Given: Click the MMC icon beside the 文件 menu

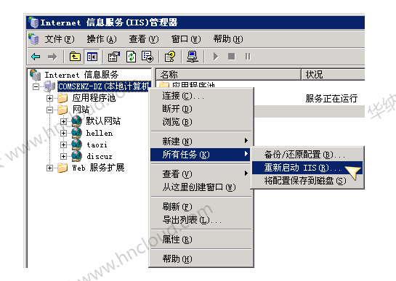Looking at the screenshot, I should 33,39.
